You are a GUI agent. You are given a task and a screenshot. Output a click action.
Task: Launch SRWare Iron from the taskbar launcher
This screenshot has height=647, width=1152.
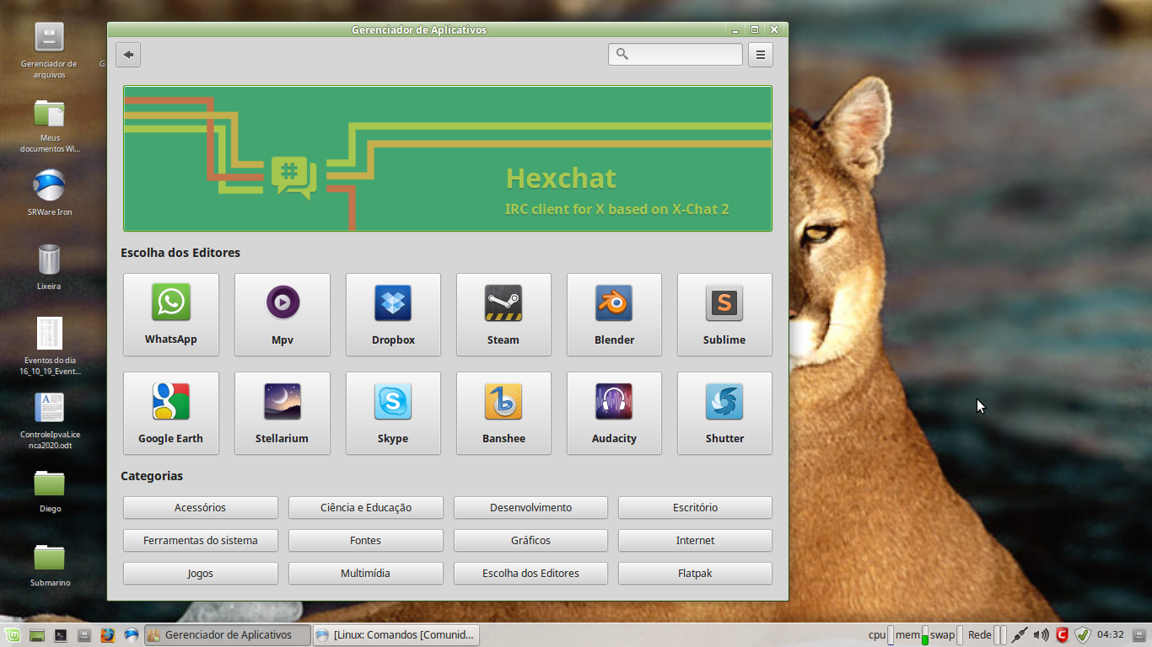(x=131, y=635)
